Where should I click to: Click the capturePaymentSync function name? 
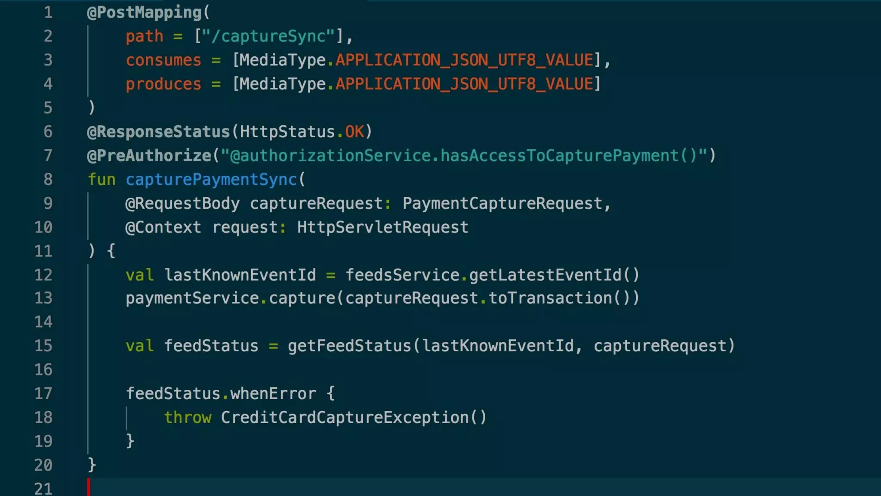point(211,180)
